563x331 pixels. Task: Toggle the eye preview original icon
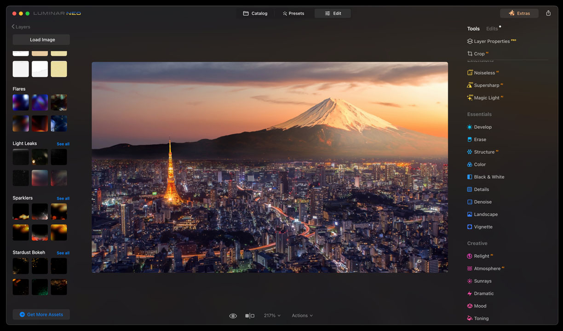233,316
